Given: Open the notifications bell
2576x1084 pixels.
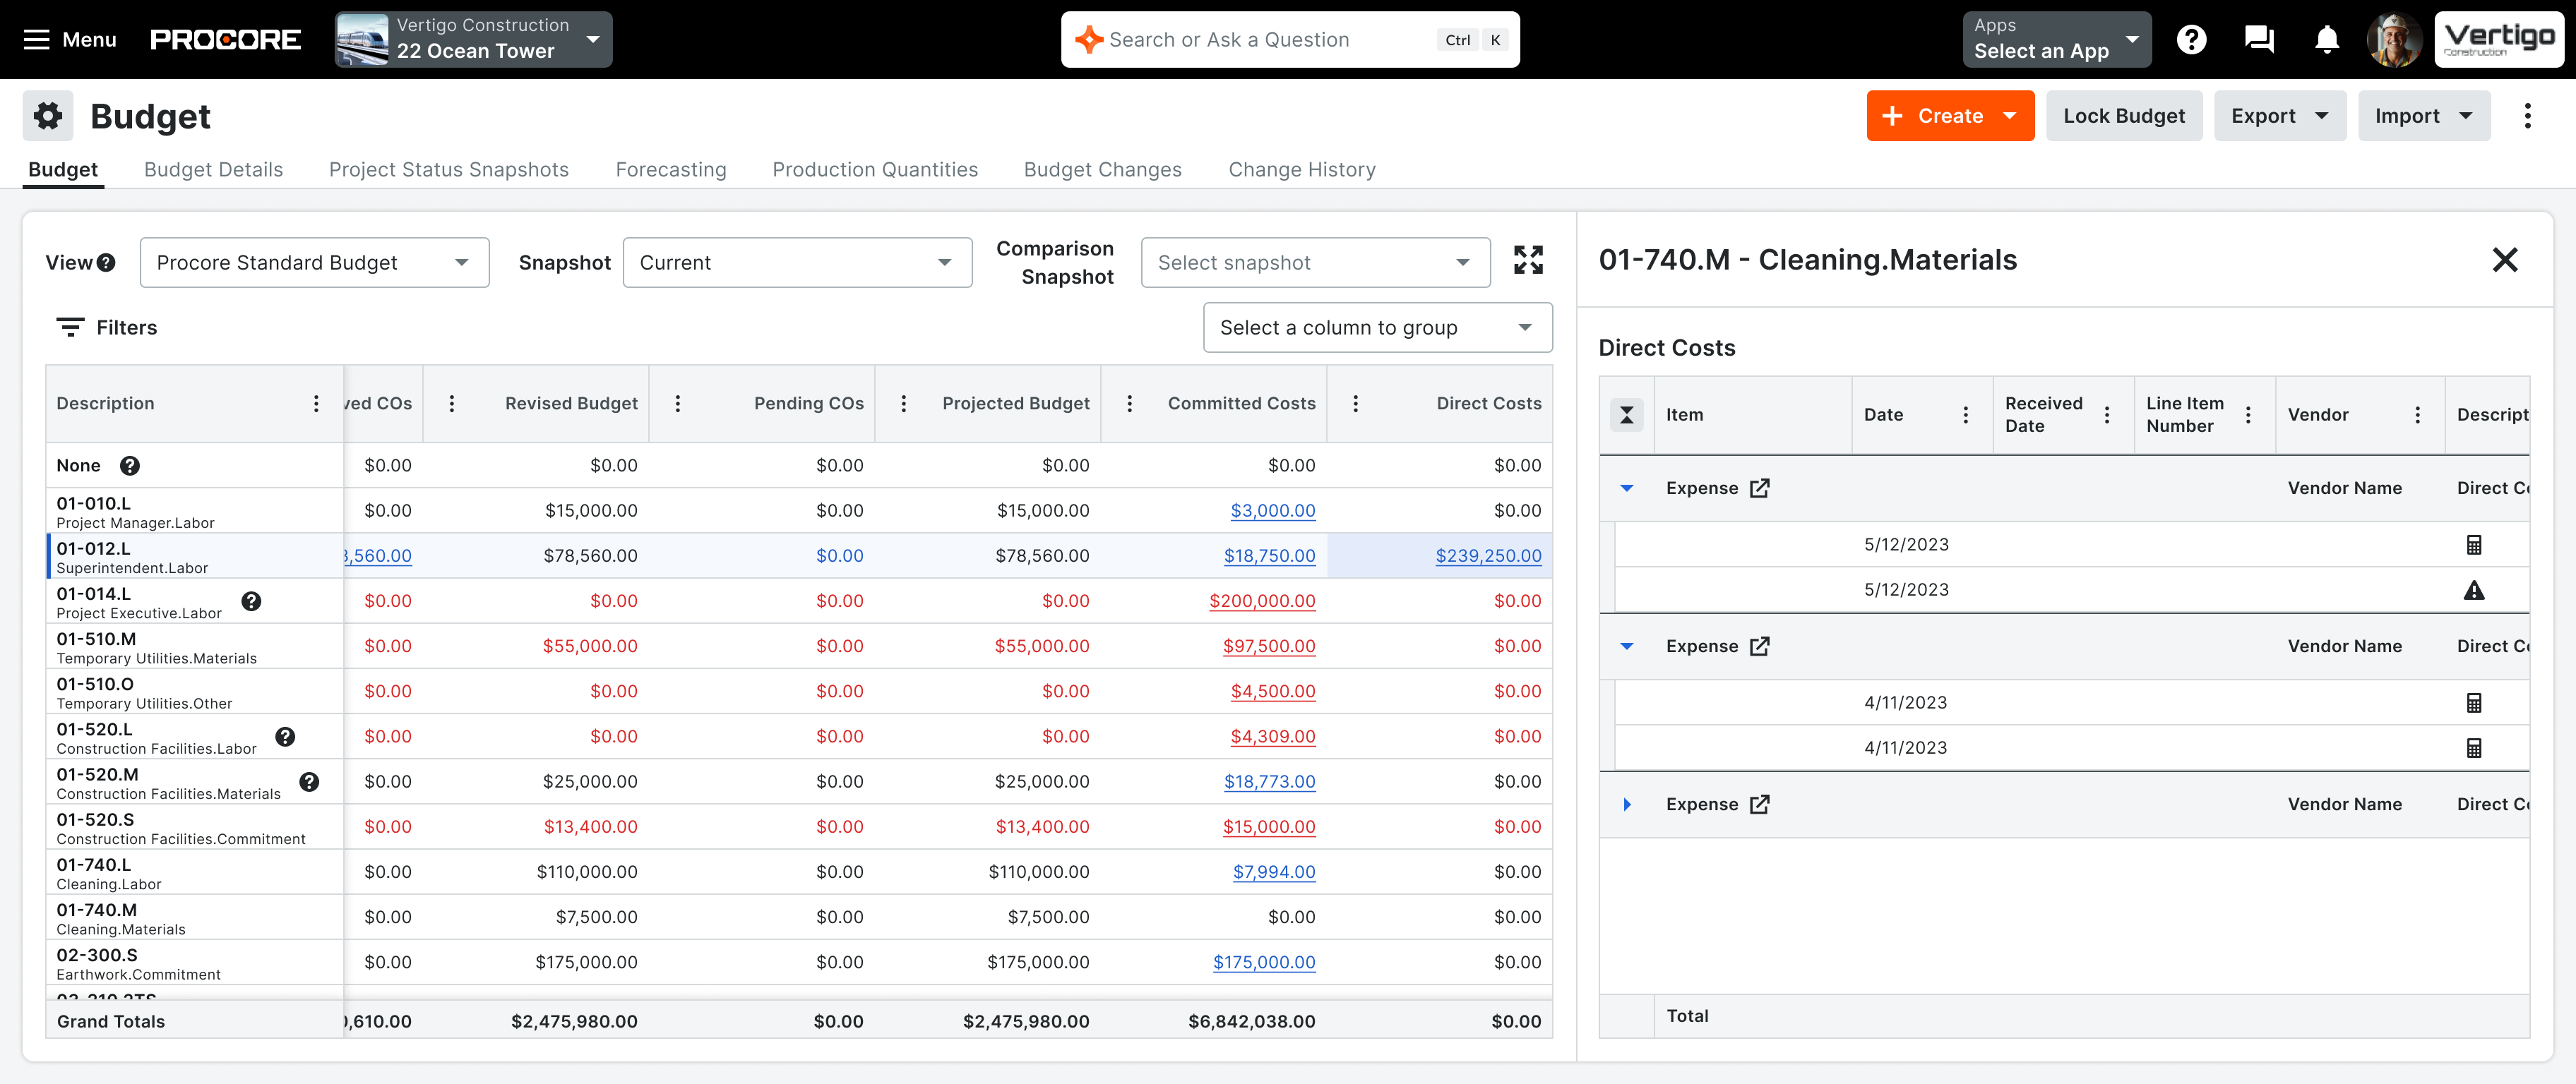Looking at the screenshot, I should click(2326, 40).
